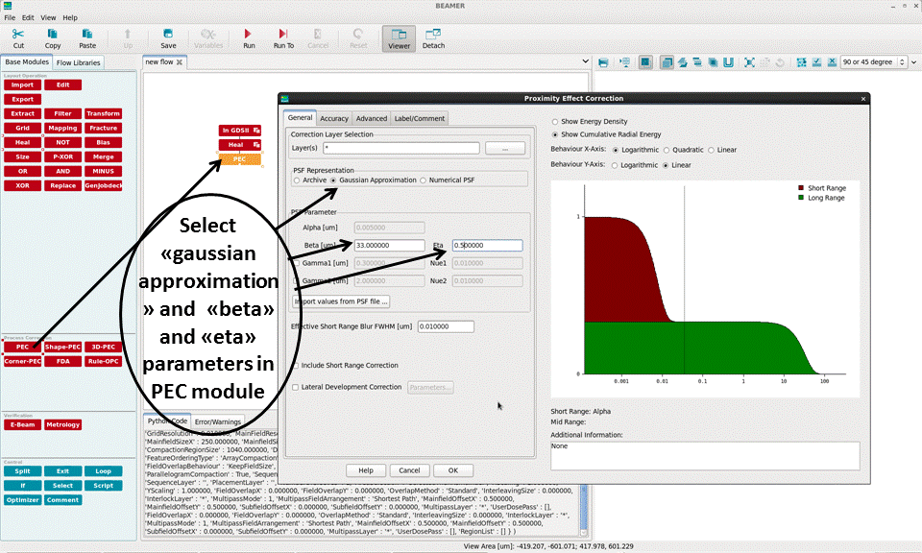
Task: Click the OK button in dialog
Action: 452,470
